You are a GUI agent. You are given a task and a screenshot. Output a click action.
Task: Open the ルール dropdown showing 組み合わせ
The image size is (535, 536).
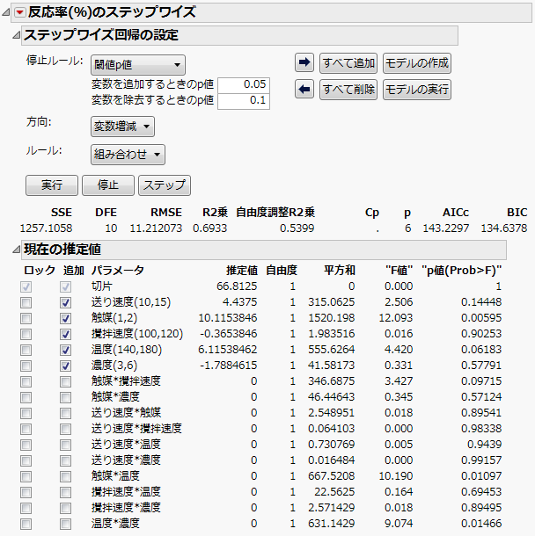[x=128, y=155]
